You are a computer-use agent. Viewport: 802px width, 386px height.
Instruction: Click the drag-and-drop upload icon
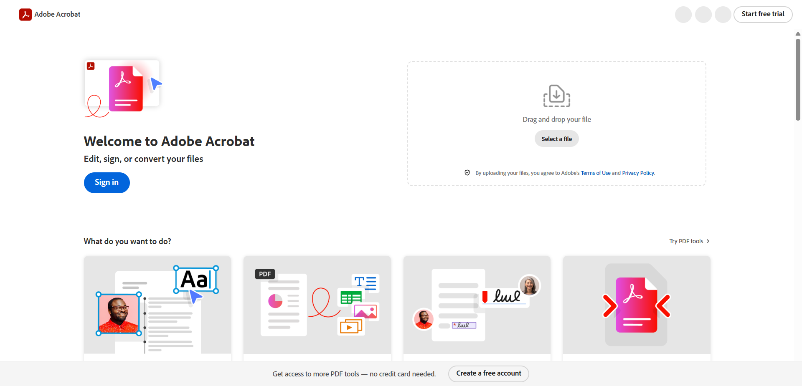click(x=556, y=96)
